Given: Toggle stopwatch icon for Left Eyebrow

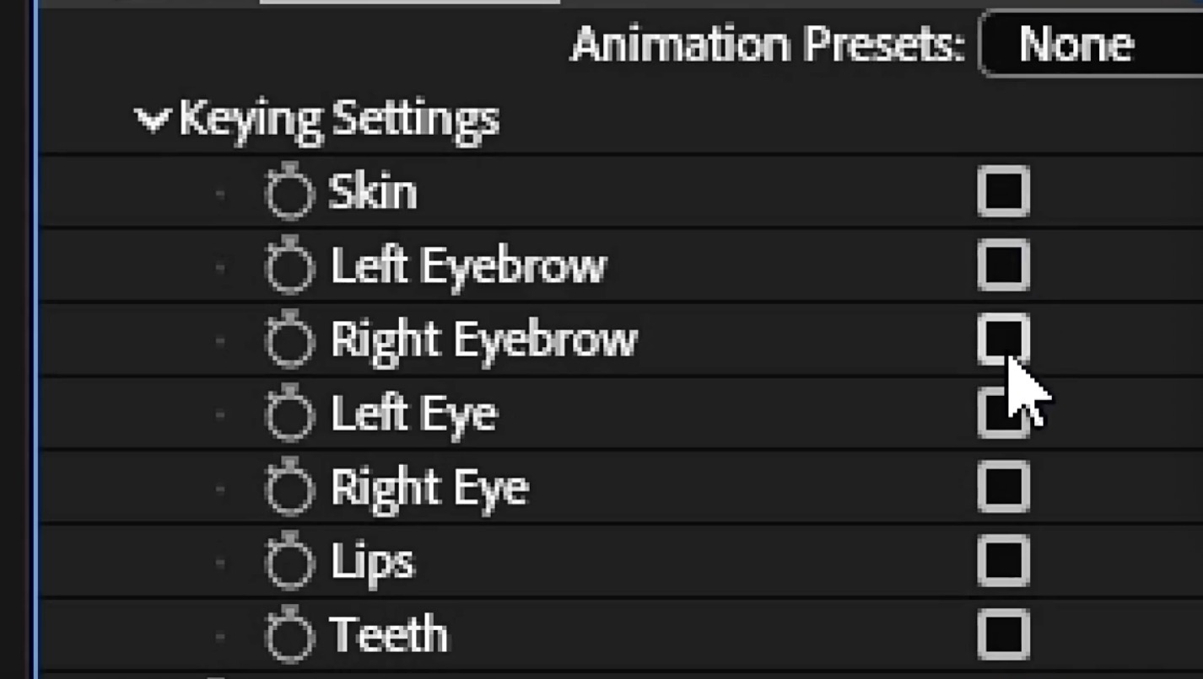Looking at the screenshot, I should click(x=289, y=267).
